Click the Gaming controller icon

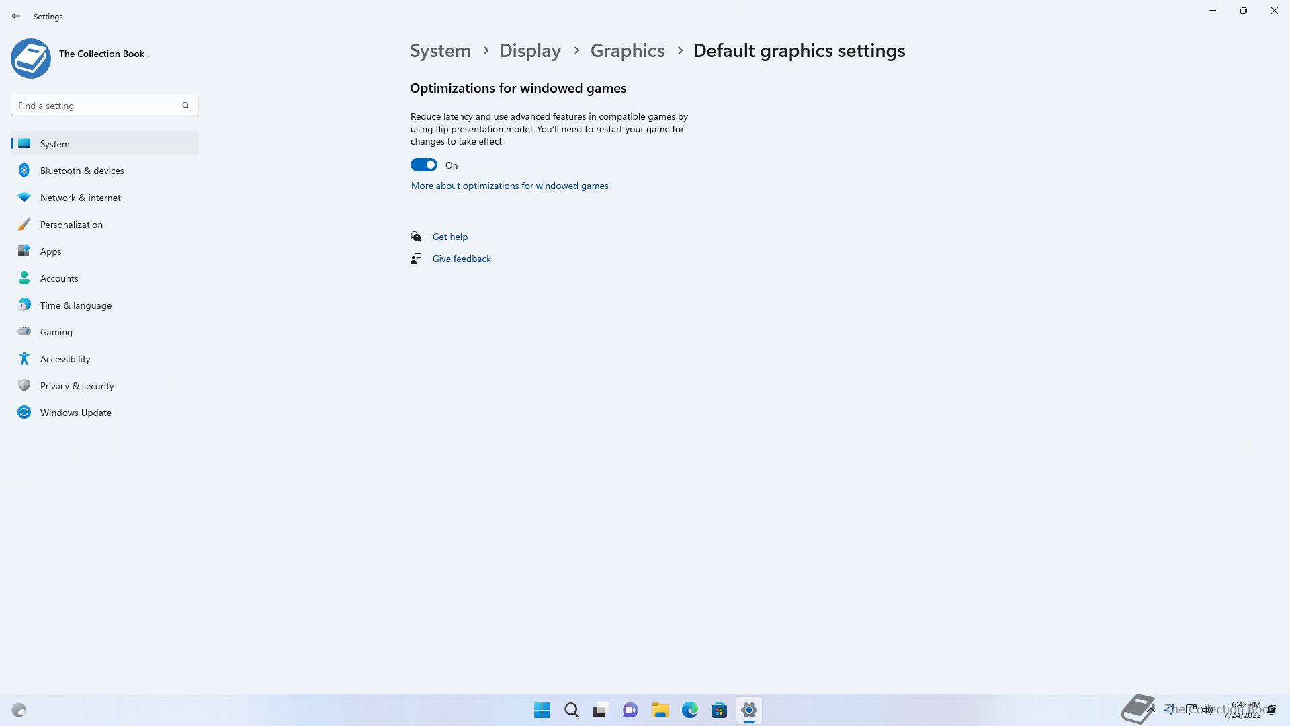(24, 331)
